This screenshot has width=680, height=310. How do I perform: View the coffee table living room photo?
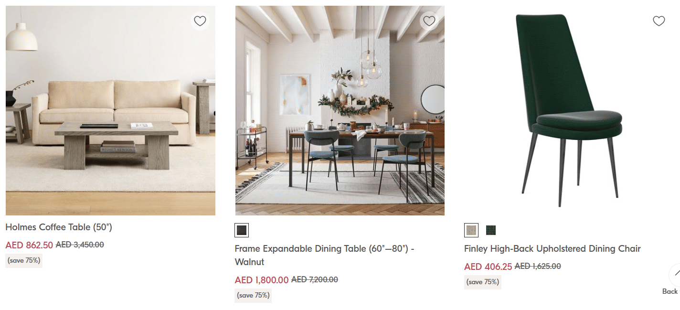pos(110,110)
